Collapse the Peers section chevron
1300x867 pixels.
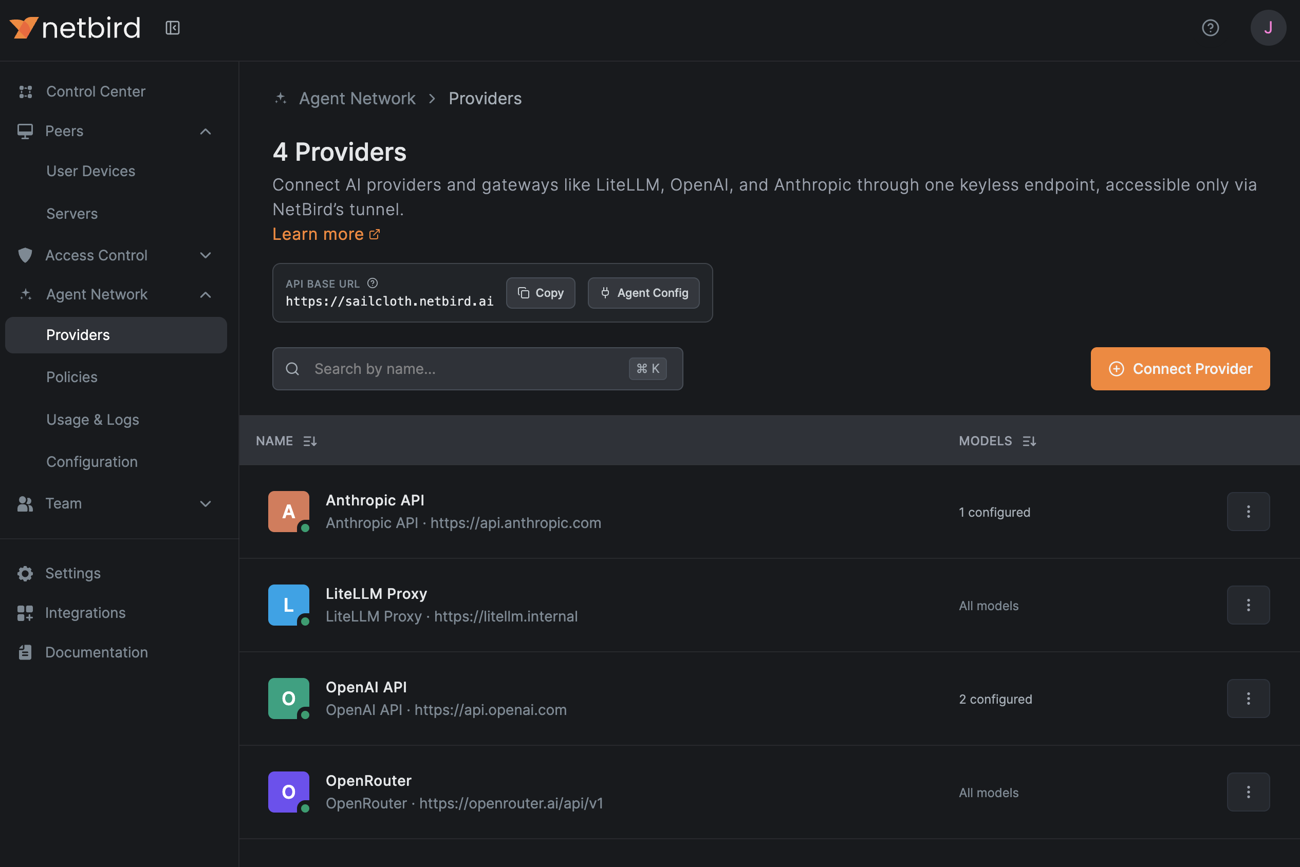(206, 131)
